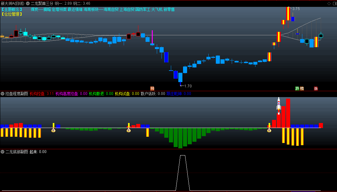Click the 【仓位管理】 label

click(12, 14)
